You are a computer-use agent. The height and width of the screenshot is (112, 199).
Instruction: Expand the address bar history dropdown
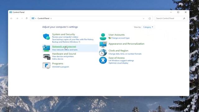[144, 19]
